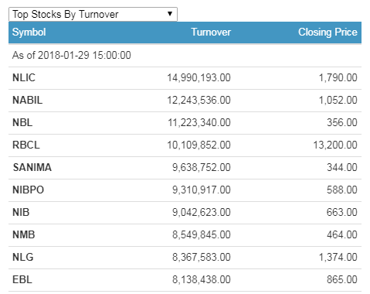Image resolution: width=370 pixels, height=294 pixels.
Task: Open the NLG stock symbol link
Action: [23, 257]
